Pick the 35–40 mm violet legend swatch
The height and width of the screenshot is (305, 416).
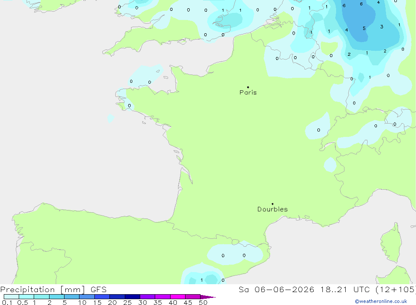[x=163, y=297]
